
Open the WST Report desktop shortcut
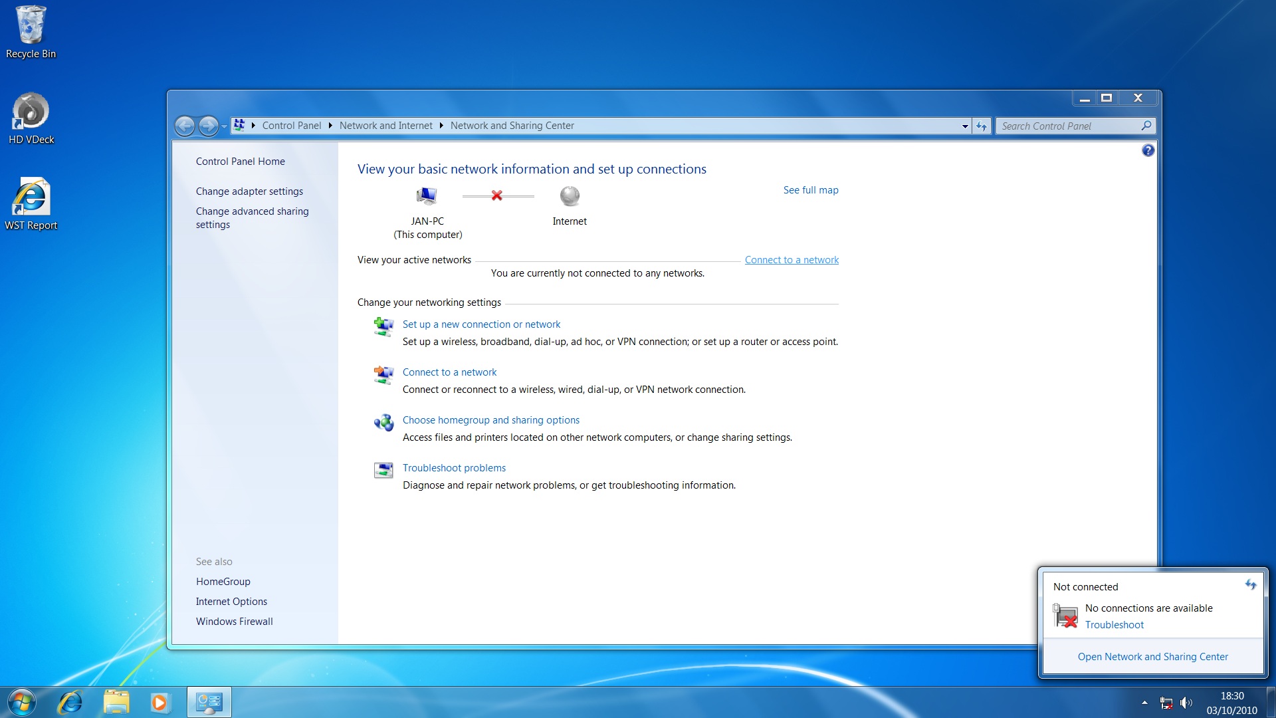coord(31,203)
